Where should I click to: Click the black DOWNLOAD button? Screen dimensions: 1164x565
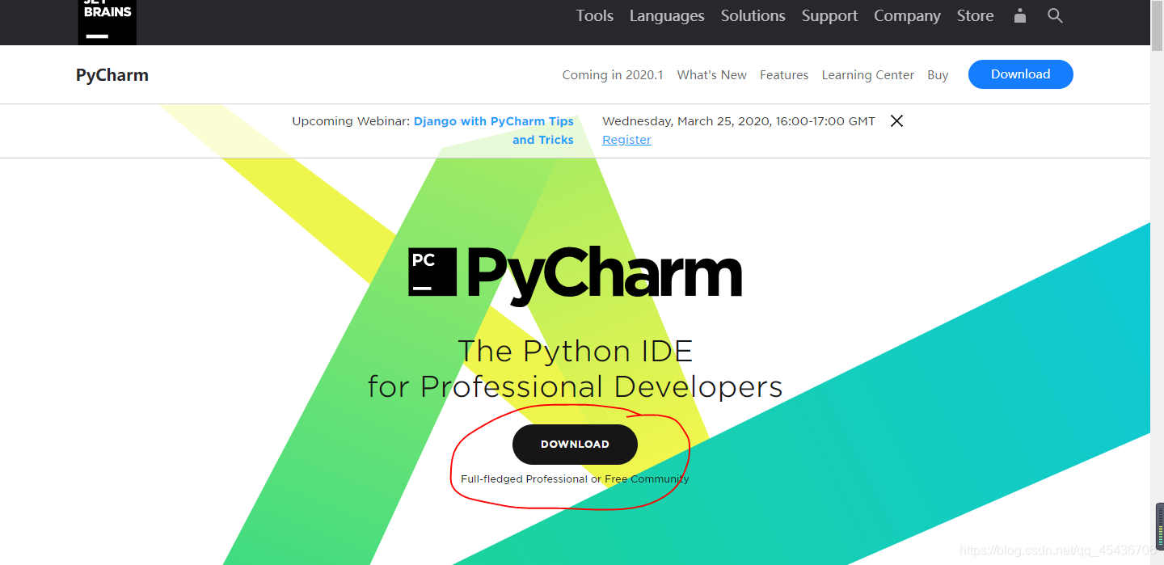point(575,445)
